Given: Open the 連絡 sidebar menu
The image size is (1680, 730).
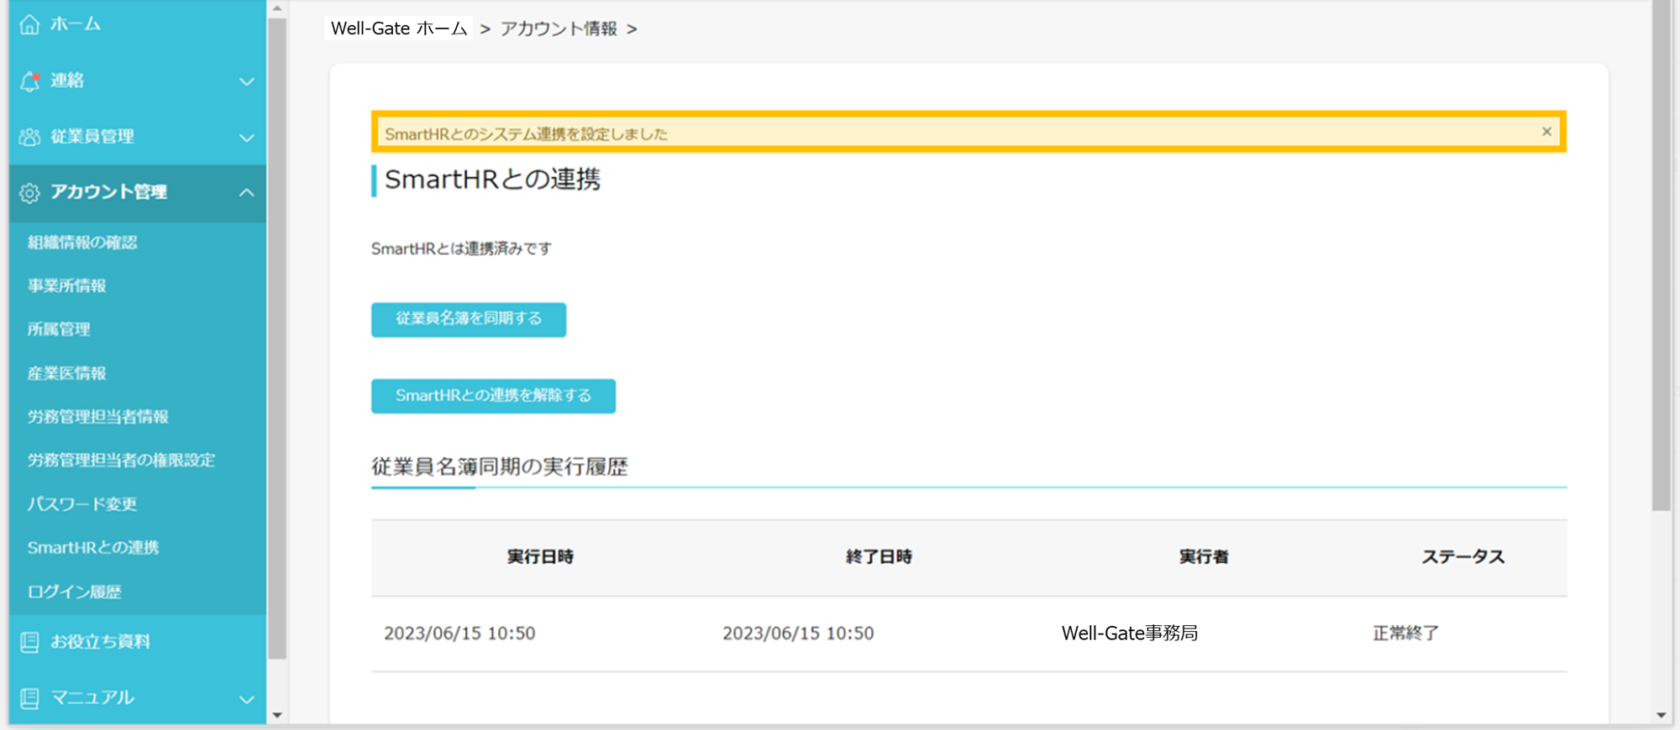Looking at the screenshot, I should tap(67, 81).
